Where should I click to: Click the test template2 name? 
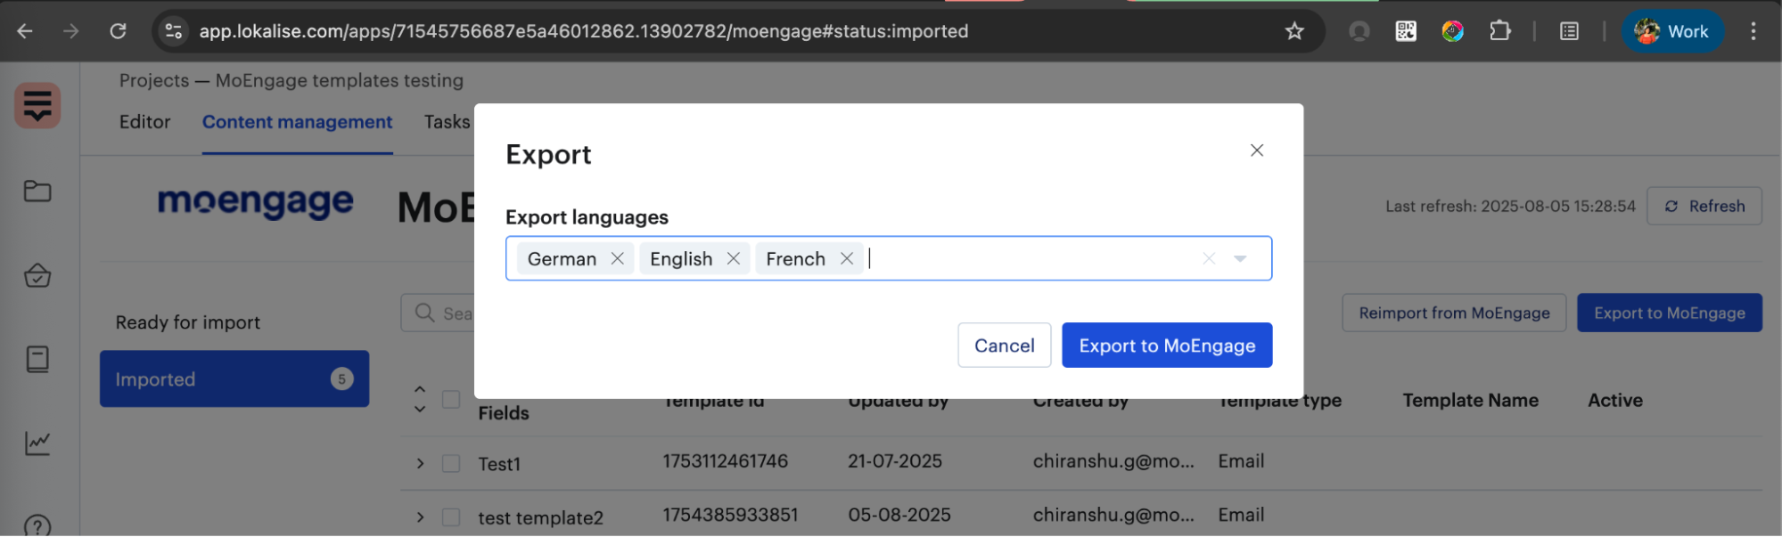pos(540,518)
